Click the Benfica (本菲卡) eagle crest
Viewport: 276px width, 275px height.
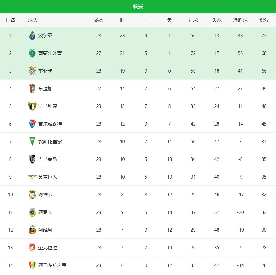point(32,71)
